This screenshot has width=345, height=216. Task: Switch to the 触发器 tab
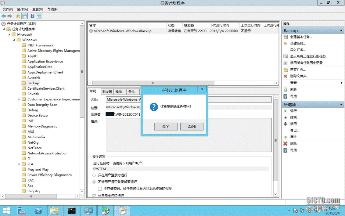coord(107,92)
